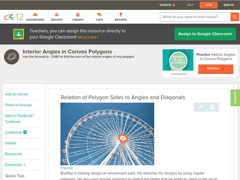Click the arrow on the Practice button
This screenshot has height=180, width=240.
223,69
